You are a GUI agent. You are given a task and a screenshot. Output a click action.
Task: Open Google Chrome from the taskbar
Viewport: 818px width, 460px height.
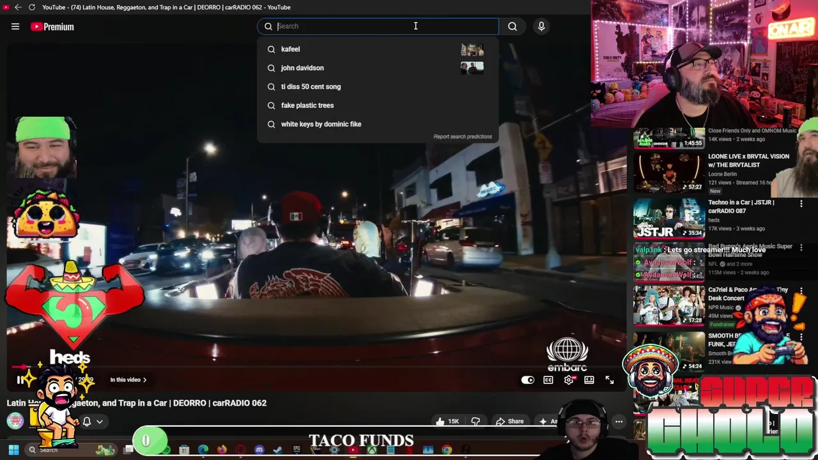[447, 450]
